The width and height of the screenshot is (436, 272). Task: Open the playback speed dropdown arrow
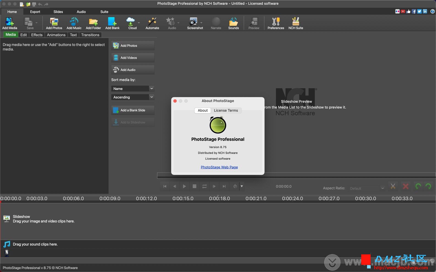[x=242, y=186]
